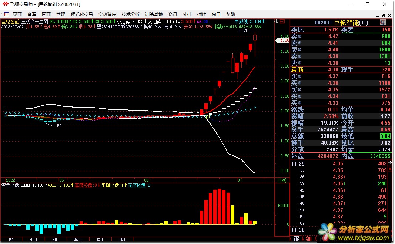Click the highlighted 最低 3.84 value
This screenshot has height=244, width=395.
click(385, 136)
